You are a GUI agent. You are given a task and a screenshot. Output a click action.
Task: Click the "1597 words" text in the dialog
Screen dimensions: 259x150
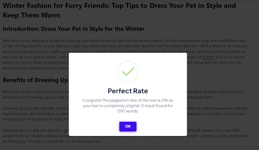coord(128,111)
